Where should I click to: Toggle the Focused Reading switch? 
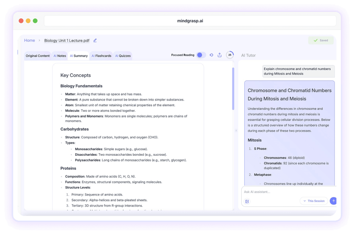pyautogui.click(x=201, y=55)
